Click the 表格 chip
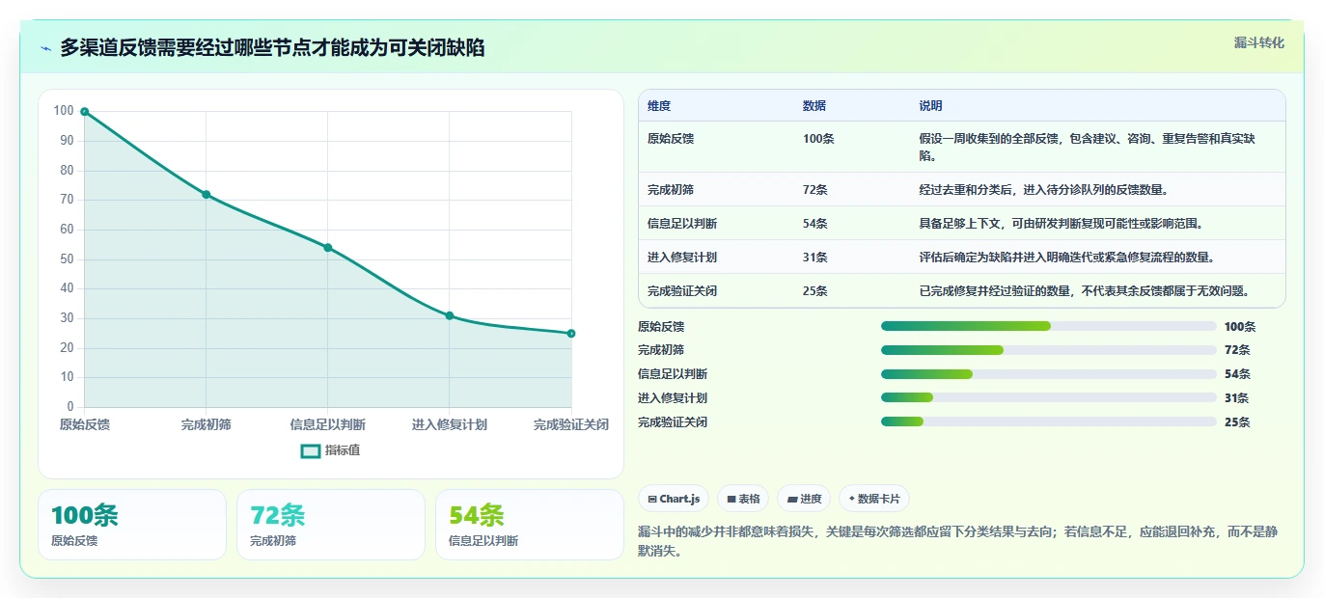 coord(743,499)
